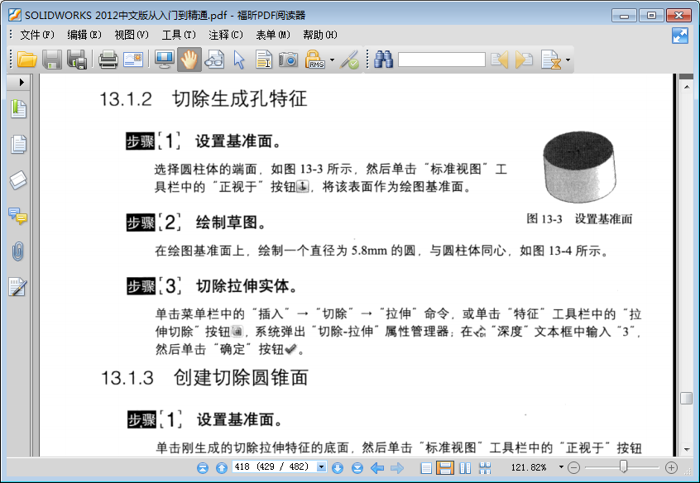Click the vertical scrollbar down arrow
The height and width of the screenshot is (483, 700).
(x=687, y=450)
